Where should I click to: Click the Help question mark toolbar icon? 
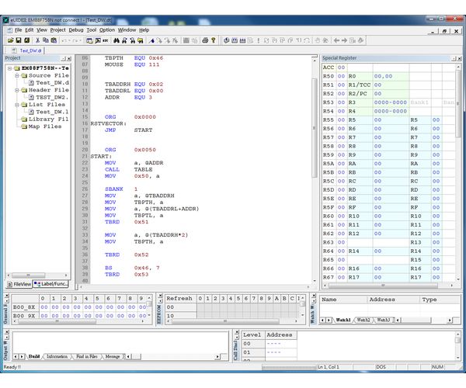(x=213, y=40)
